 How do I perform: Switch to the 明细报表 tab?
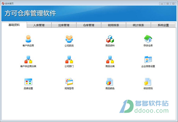(114, 25)
